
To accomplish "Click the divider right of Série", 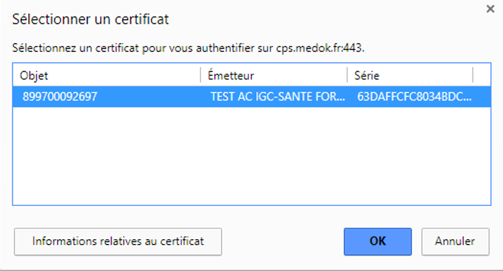I will [x=473, y=75].
